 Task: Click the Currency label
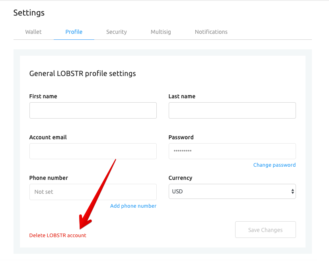tap(181, 178)
